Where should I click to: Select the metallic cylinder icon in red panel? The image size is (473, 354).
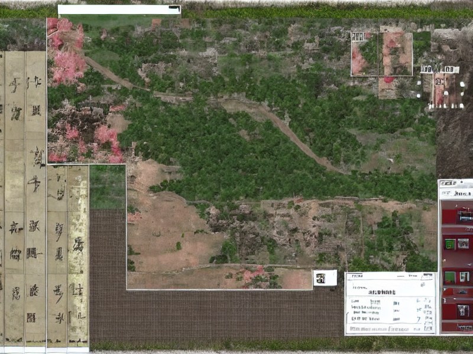point(466,217)
